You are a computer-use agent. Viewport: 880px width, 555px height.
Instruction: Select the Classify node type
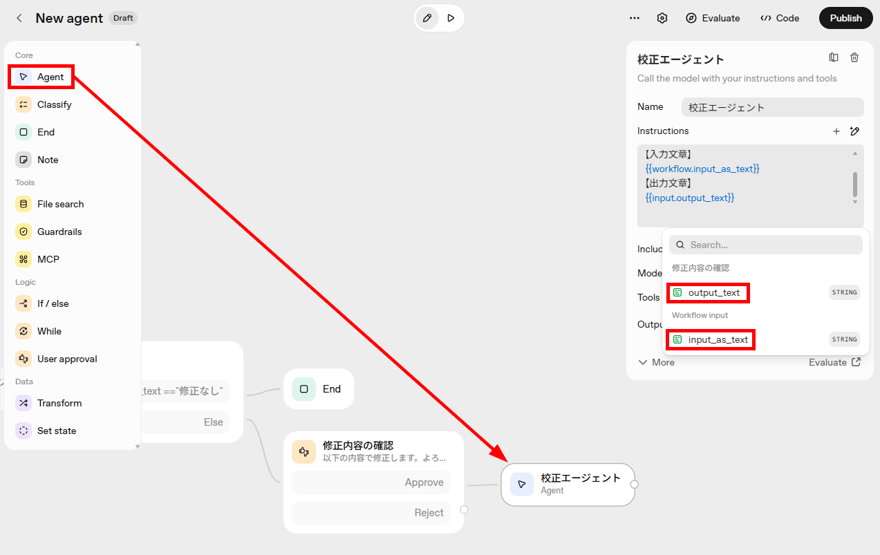point(44,104)
